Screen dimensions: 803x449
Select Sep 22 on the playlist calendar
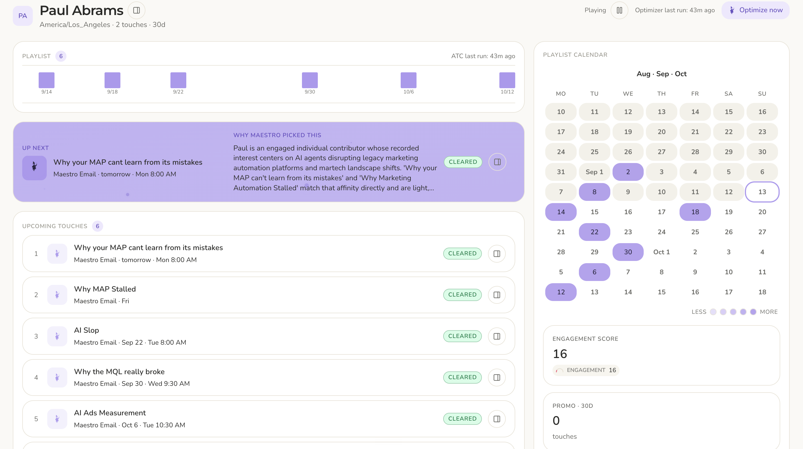pos(594,232)
